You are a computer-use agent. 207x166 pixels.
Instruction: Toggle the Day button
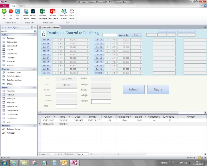pos(166,31)
